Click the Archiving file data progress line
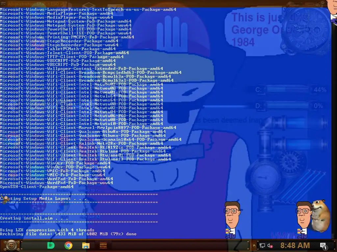This screenshot has width=337, height=252. [68, 234]
